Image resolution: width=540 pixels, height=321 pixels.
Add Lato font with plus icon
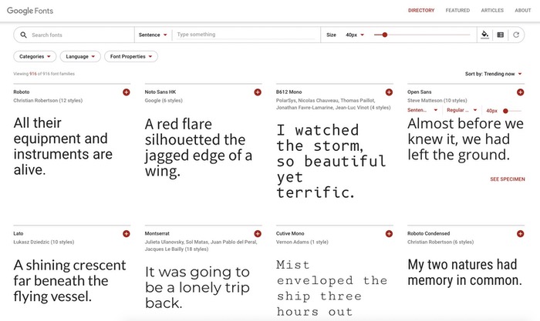[127, 234]
